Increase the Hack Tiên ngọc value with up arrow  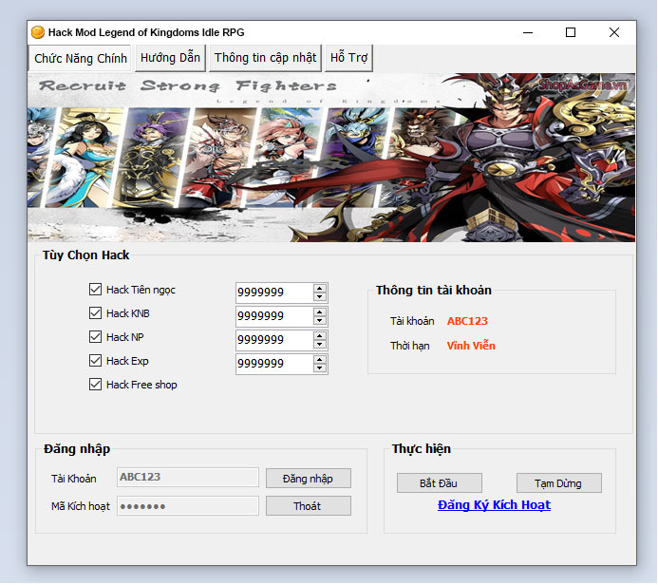(x=320, y=289)
